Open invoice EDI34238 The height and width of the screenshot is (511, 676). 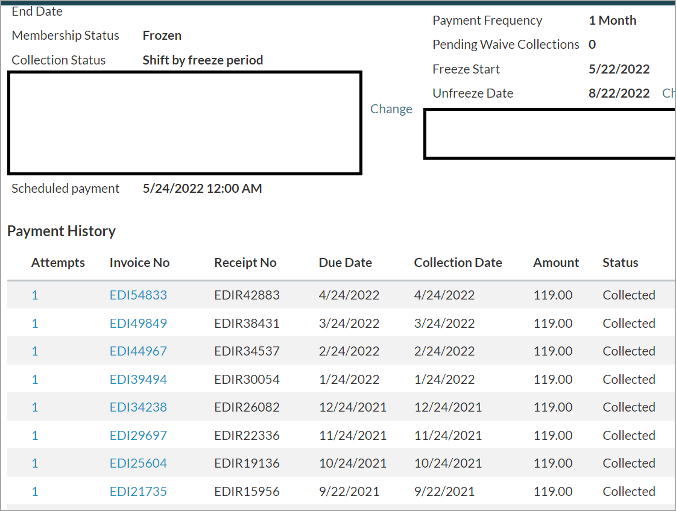(x=138, y=407)
